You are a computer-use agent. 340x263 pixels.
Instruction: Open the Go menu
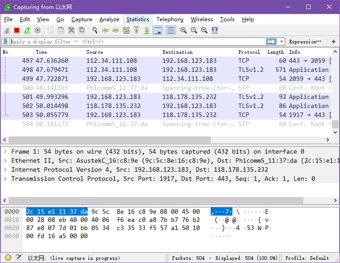click(60, 19)
